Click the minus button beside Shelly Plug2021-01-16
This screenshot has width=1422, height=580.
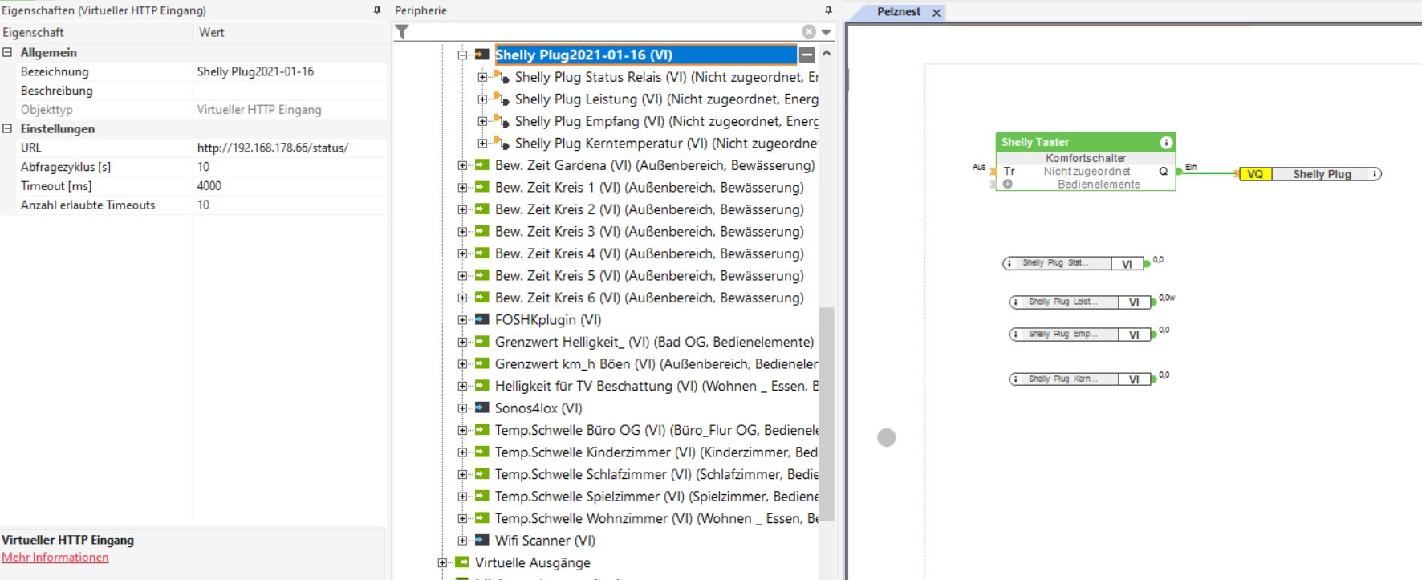[807, 55]
